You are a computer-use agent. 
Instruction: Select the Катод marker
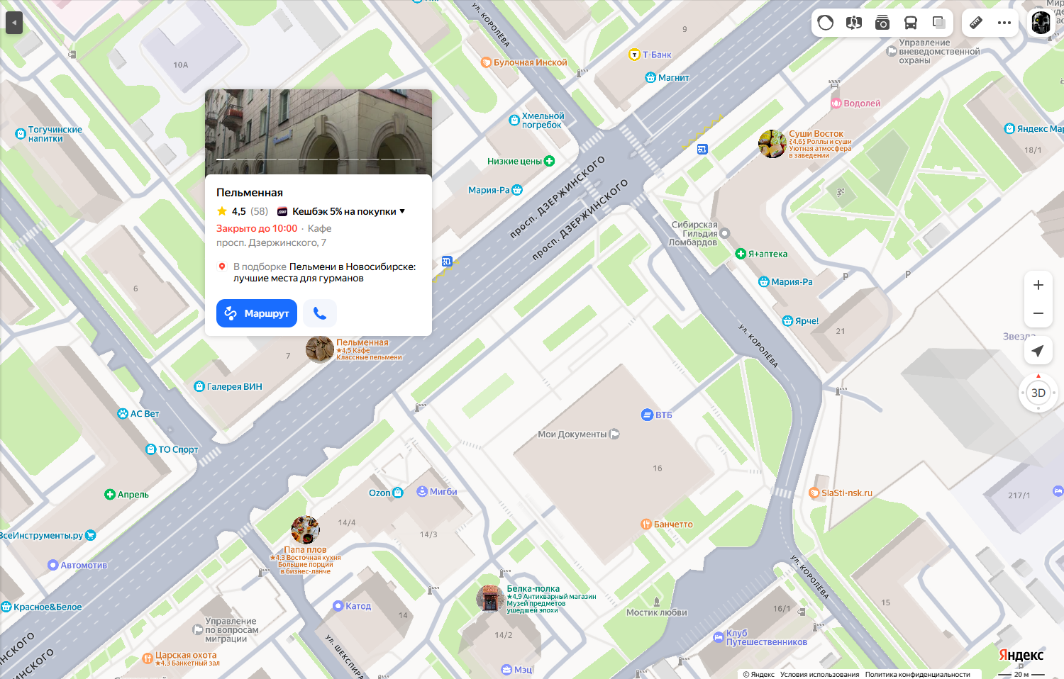click(x=338, y=606)
